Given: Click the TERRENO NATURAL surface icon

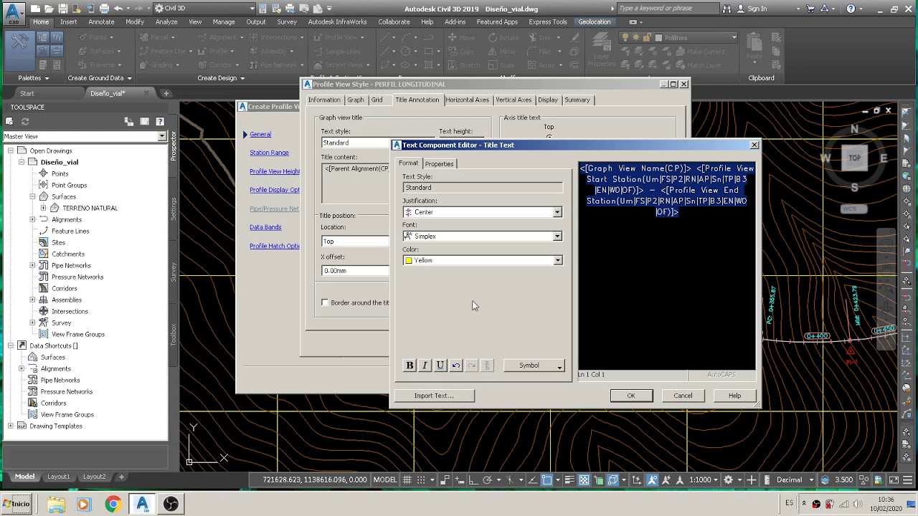Looking at the screenshot, I should coord(55,208).
